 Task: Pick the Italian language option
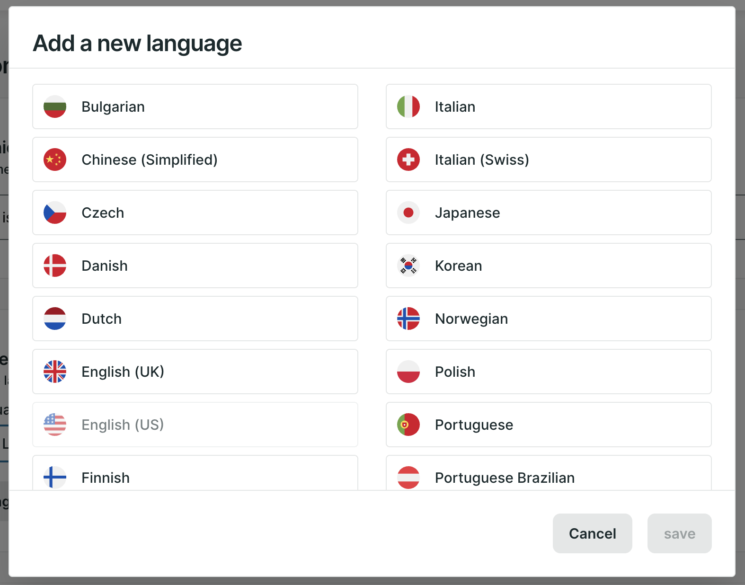[x=549, y=106]
